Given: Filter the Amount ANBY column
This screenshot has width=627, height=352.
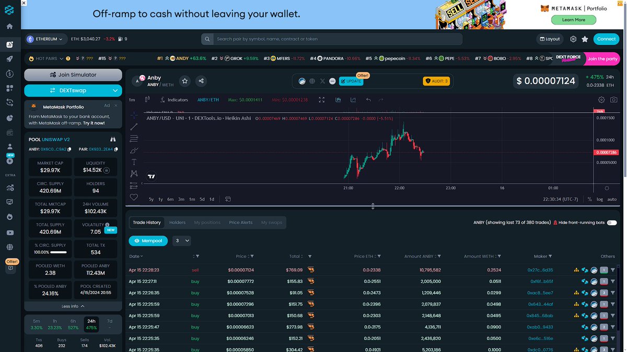Looking at the screenshot, I should [x=439, y=256].
